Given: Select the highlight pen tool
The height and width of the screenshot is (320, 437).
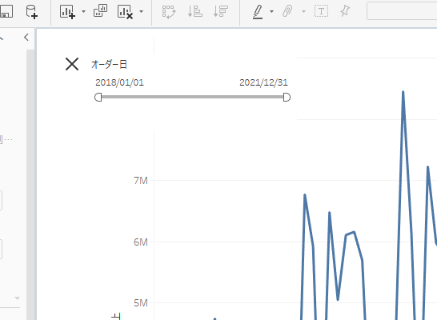Looking at the screenshot, I should 258,12.
